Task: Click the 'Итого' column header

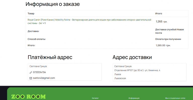Action: [x=159, y=14]
